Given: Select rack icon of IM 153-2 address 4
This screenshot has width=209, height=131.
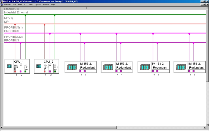Looking at the screenshot, I should tap(108, 67).
